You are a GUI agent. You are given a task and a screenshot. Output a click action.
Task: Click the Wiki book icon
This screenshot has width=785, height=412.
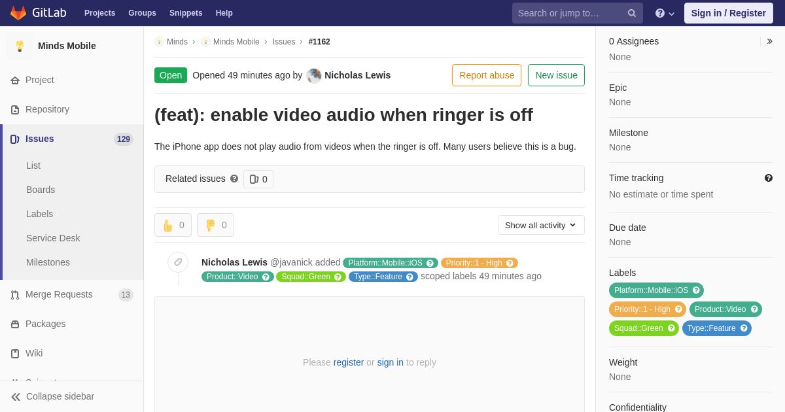tap(15, 354)
